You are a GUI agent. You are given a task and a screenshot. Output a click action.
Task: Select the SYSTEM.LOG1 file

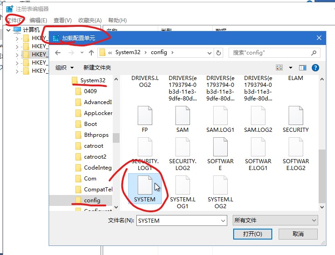182,192
